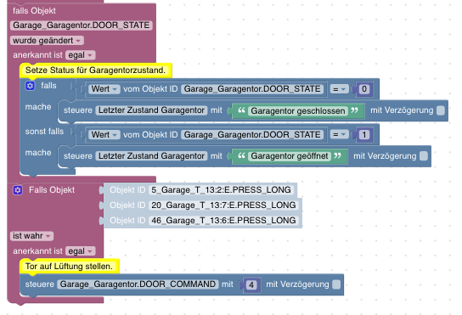This screenshot has width=462, height=315.
Task: Open gear mutator on falls block
Action: (30, 86)
